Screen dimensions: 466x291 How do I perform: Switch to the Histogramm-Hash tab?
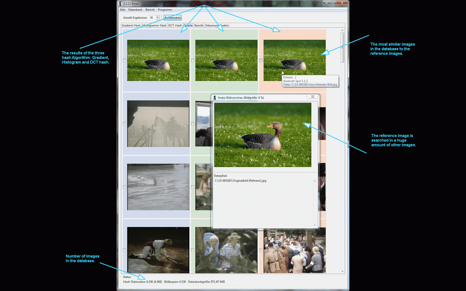[x=155, y=25]
